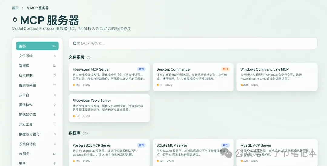327x166 pixels.
Task: Click the plug icon in the breadcrumb
Action: coord(28,8)
